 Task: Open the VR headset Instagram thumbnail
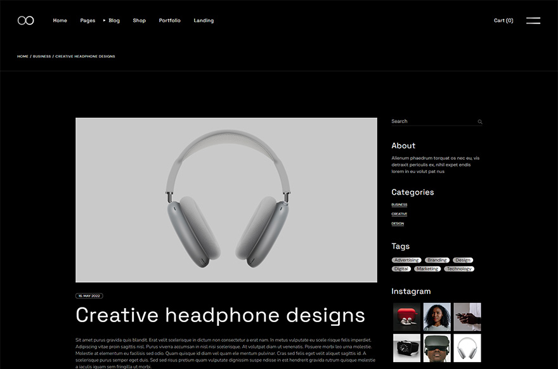[437, 348]
